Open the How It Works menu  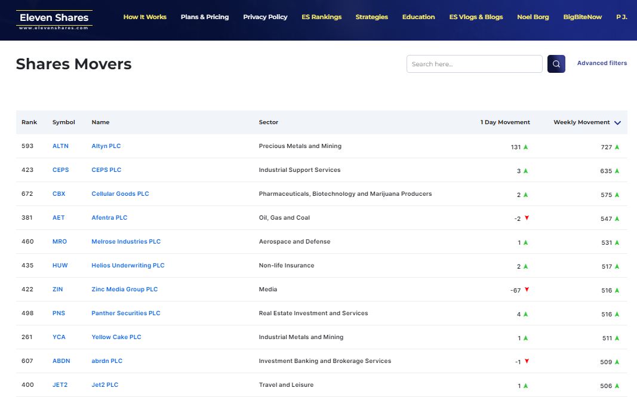click(x=145, y=17)
